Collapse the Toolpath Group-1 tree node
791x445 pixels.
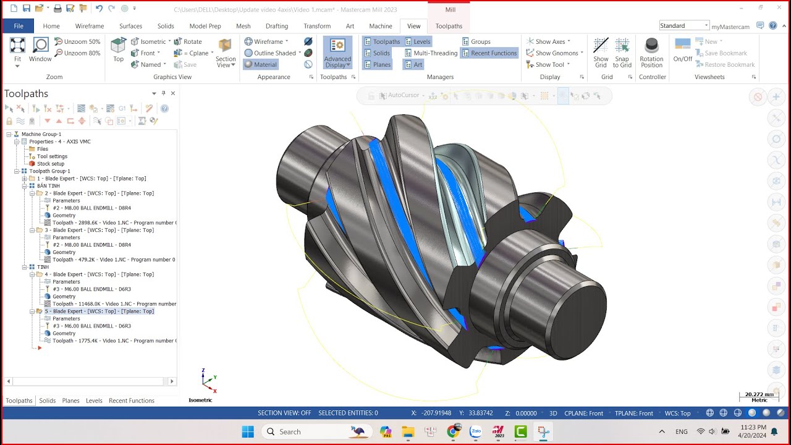[16, 171]
